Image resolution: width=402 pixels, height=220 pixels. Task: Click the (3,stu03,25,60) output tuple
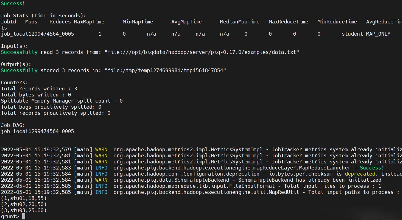(x=24, y=210)
